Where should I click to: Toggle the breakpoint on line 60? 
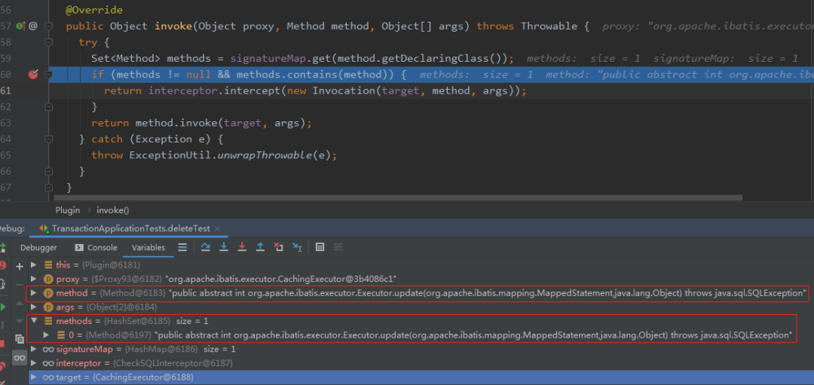[33, 74]
